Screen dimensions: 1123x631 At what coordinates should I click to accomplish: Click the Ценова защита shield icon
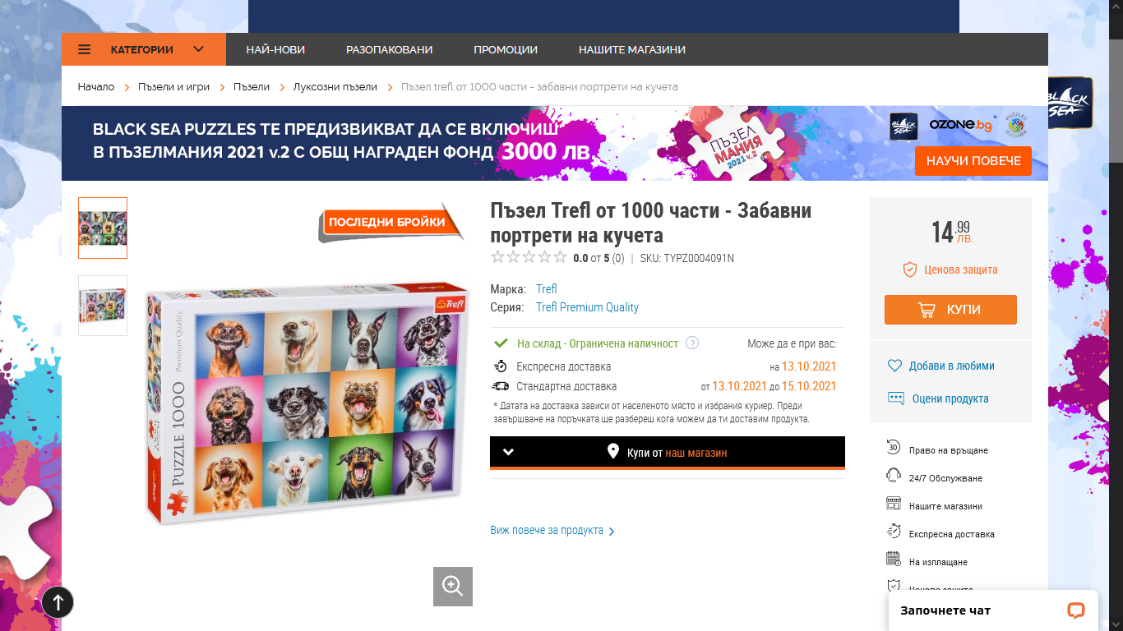909,269
